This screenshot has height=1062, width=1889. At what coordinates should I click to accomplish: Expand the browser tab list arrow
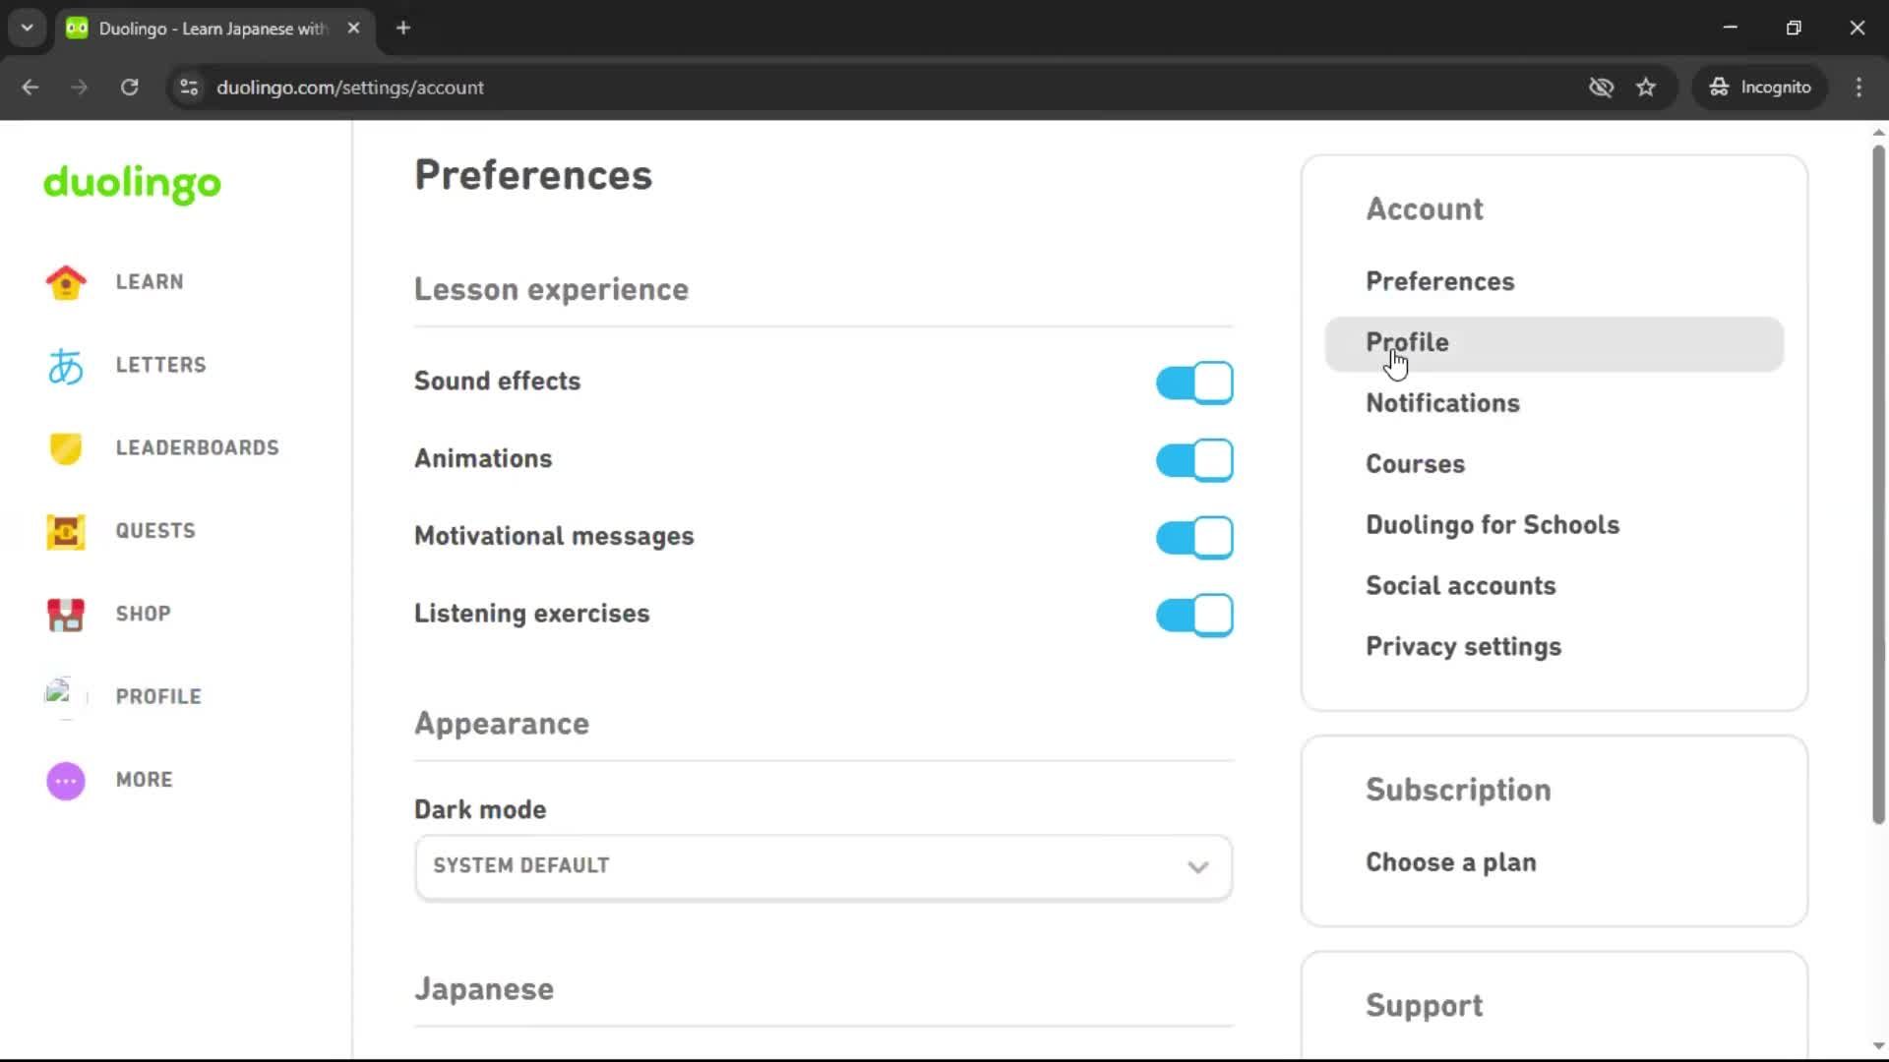pyautogui.click(x=27, y=28)
